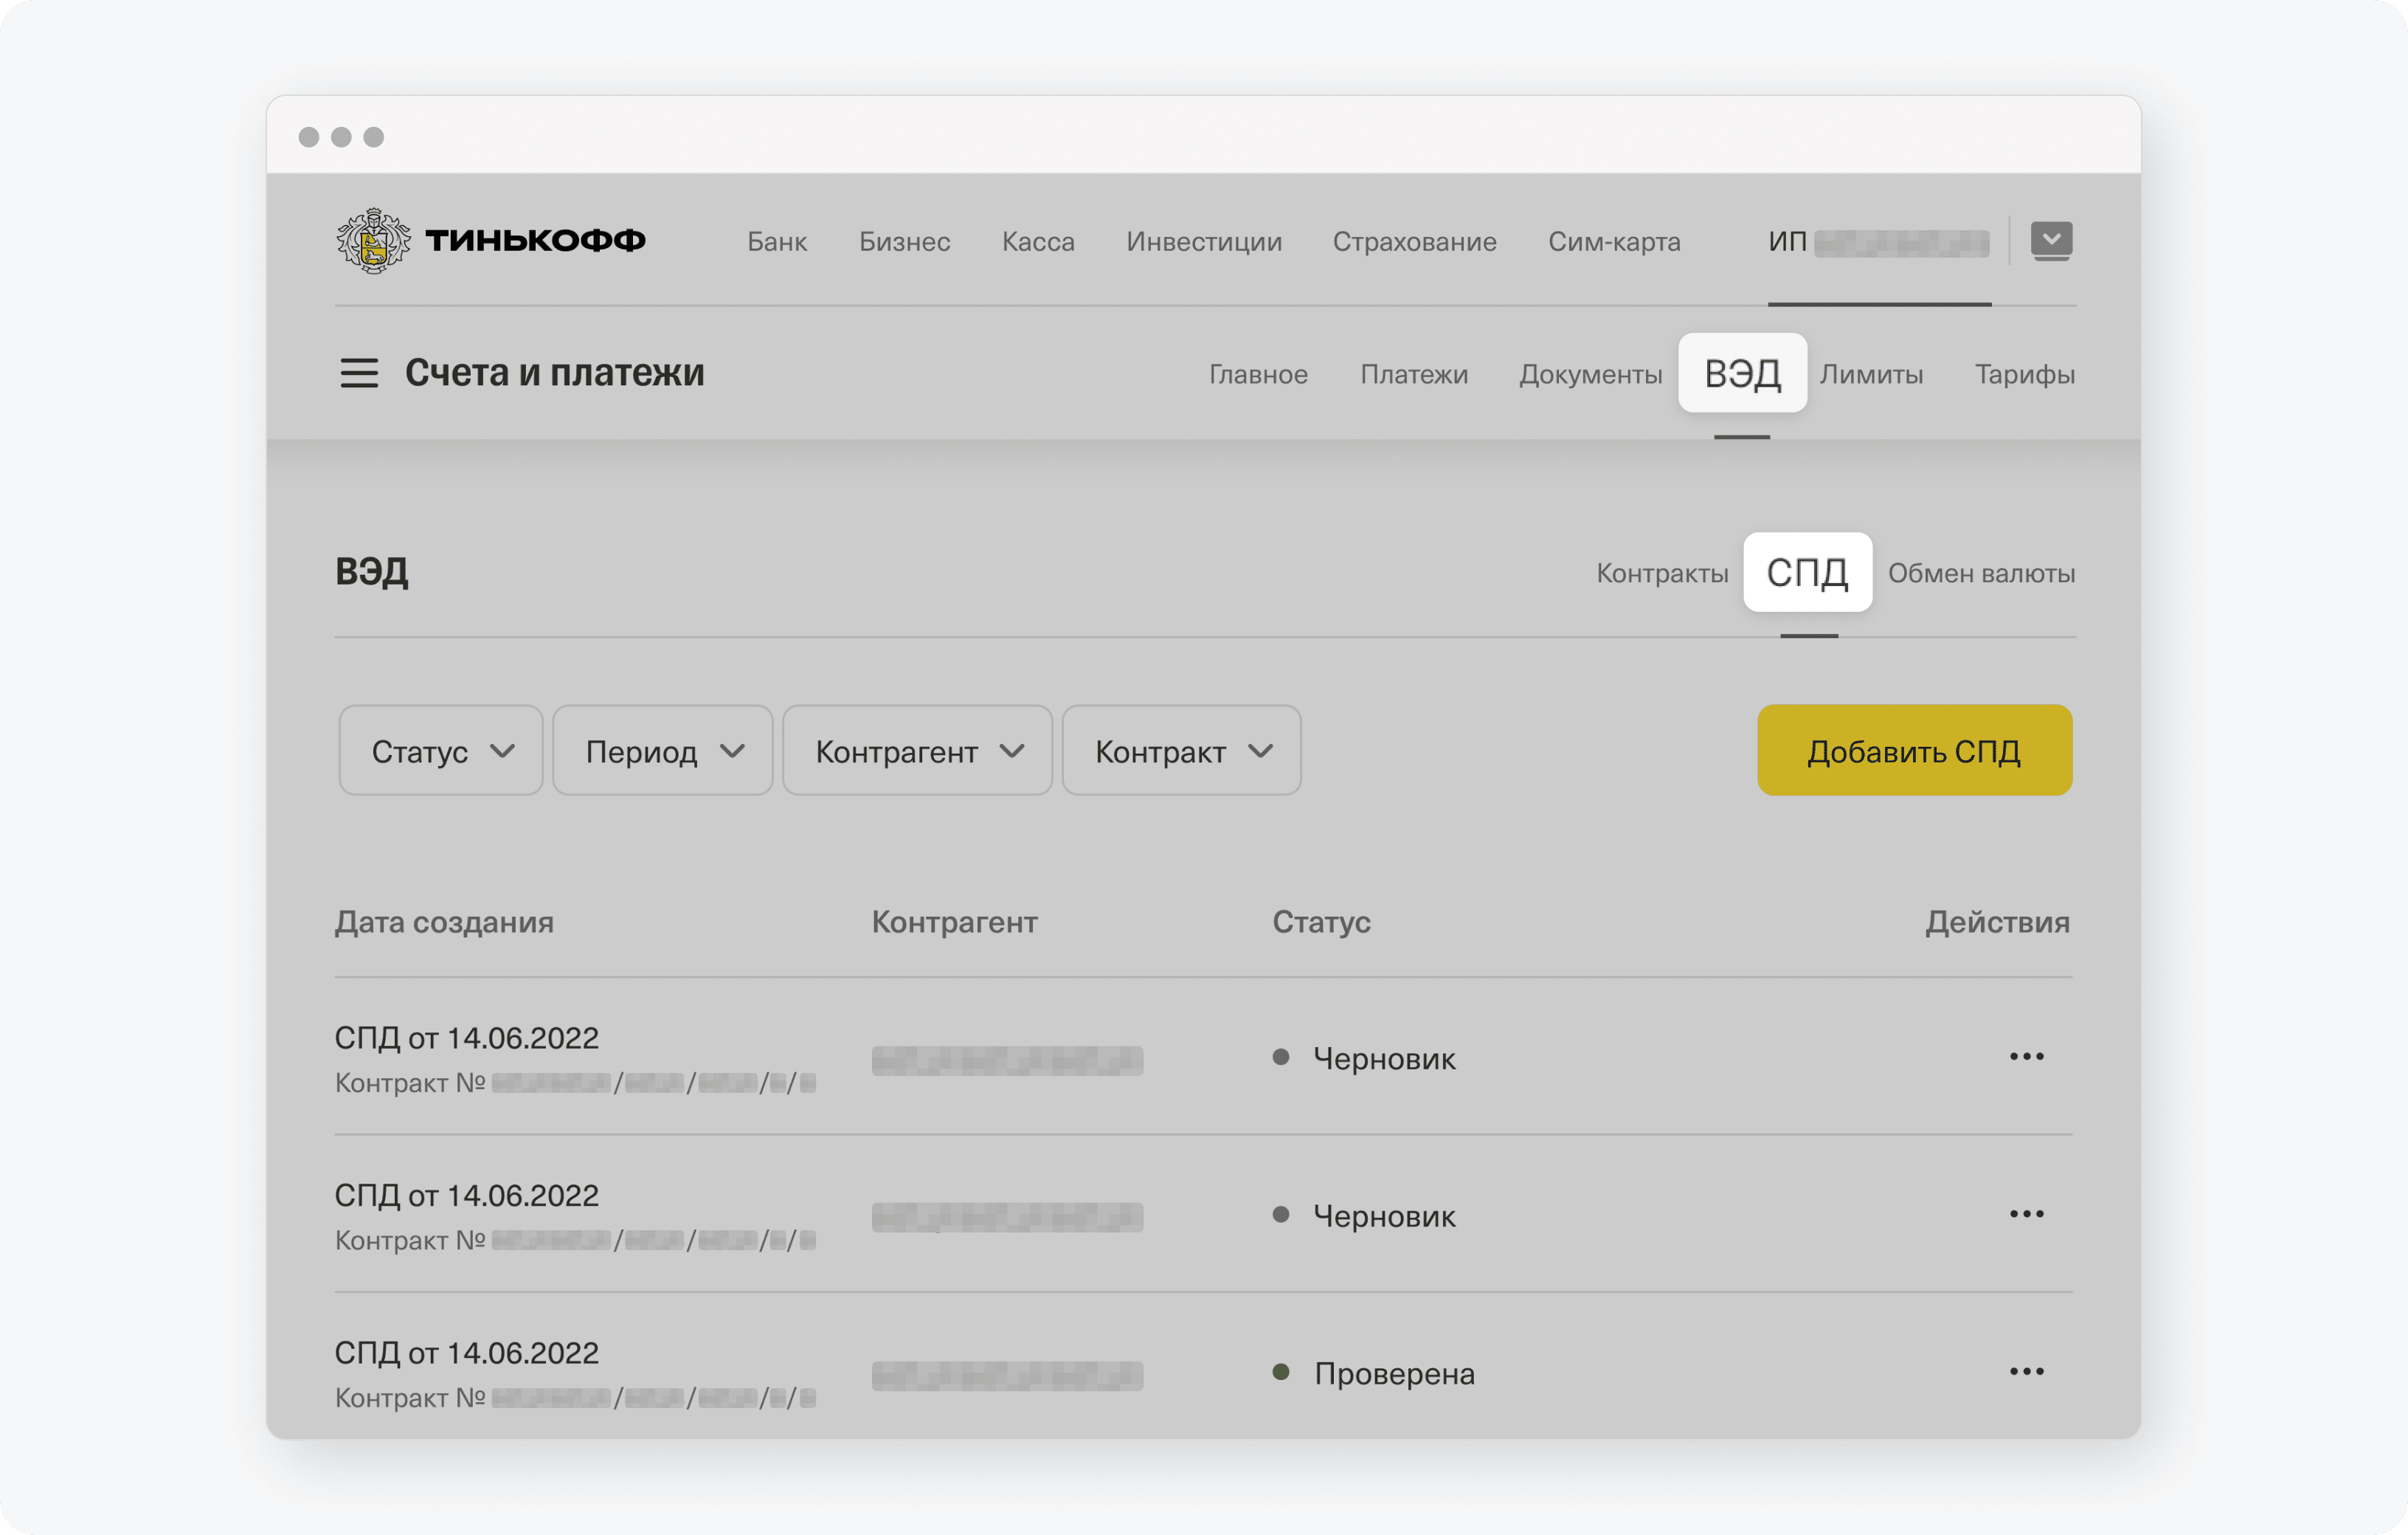Click the Добавить СПД button
This screenshot has height=1535, width=2408.
pyautogui.click(x=1914, y=751)
